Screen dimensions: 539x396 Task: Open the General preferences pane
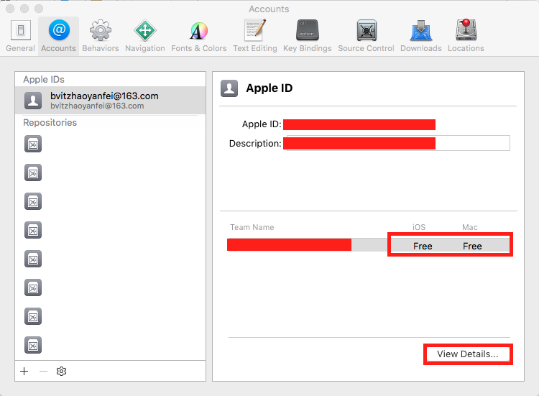point(21,36)
